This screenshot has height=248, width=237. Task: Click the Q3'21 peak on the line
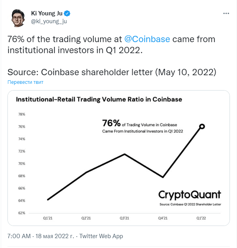[x=125, y=154]
